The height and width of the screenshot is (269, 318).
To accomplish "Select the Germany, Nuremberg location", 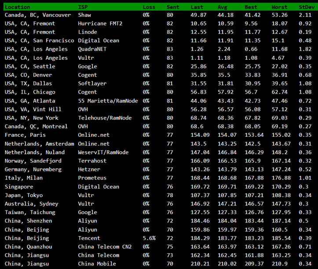I will 33,169.
